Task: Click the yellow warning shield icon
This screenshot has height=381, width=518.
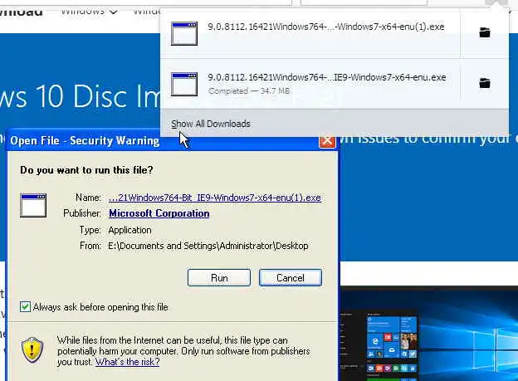Action: pyautogui.click(x=32, y=349)
